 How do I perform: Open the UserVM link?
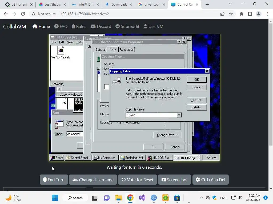[x=153, y=27]
